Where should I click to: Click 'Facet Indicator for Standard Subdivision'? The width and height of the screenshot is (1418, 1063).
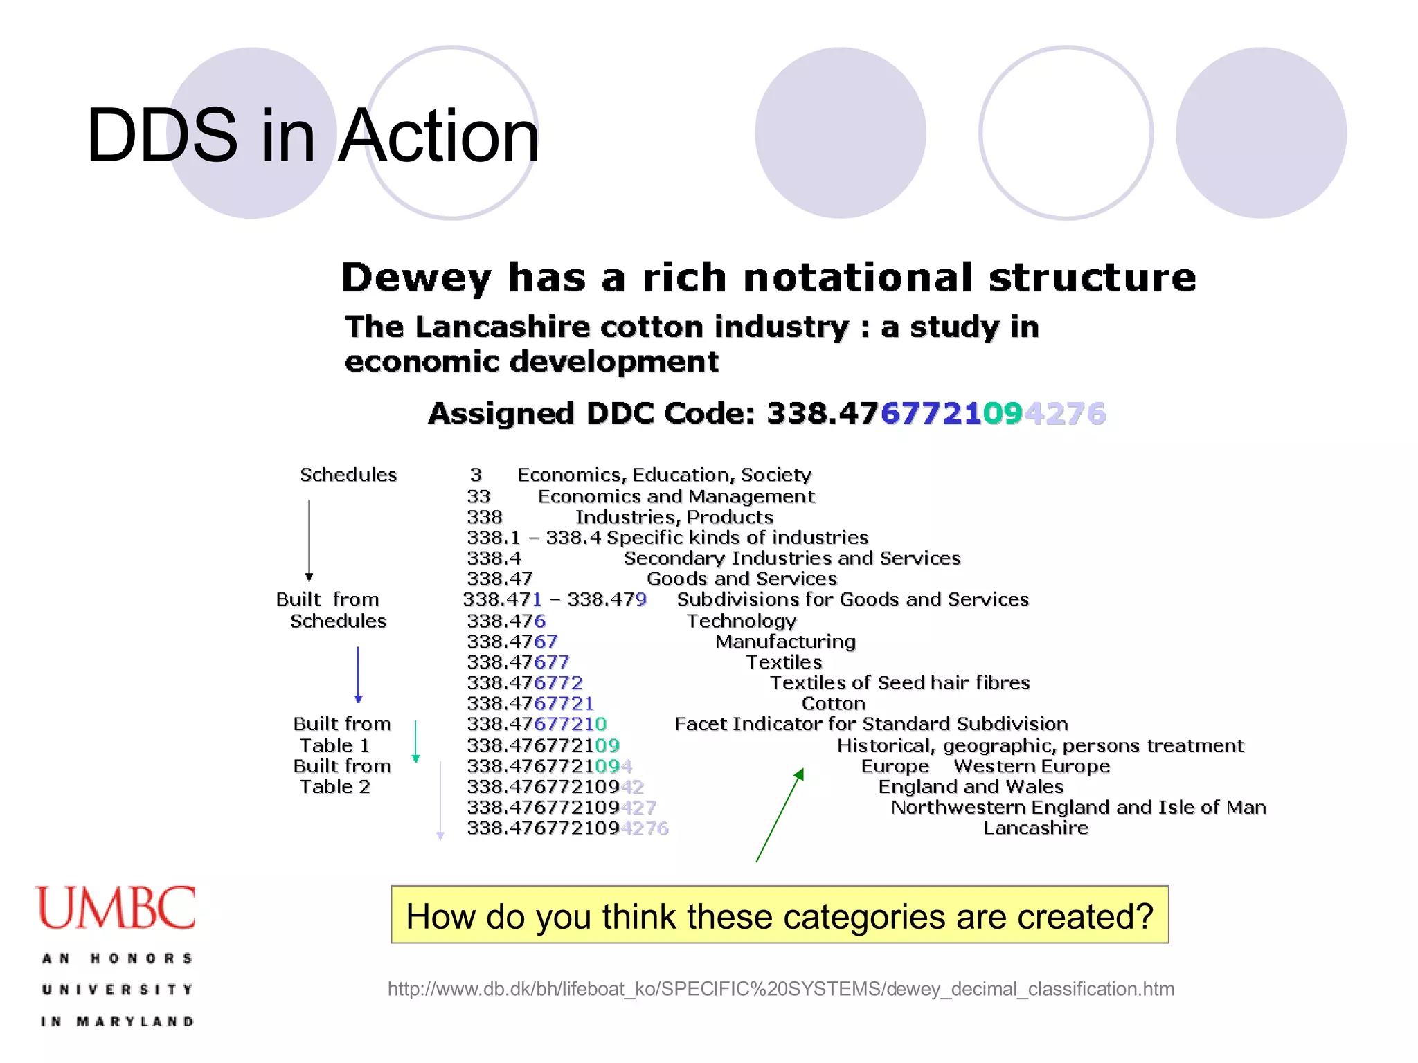click(871, 724)
